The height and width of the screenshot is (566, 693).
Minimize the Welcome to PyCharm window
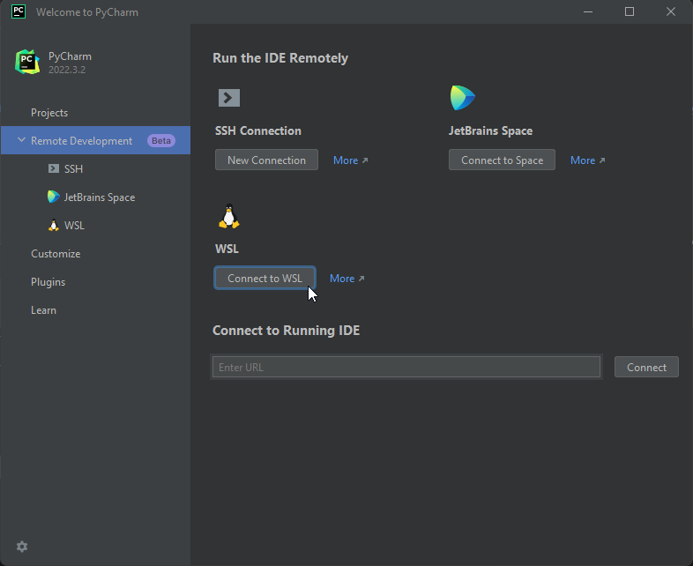(x=588, y=12)
